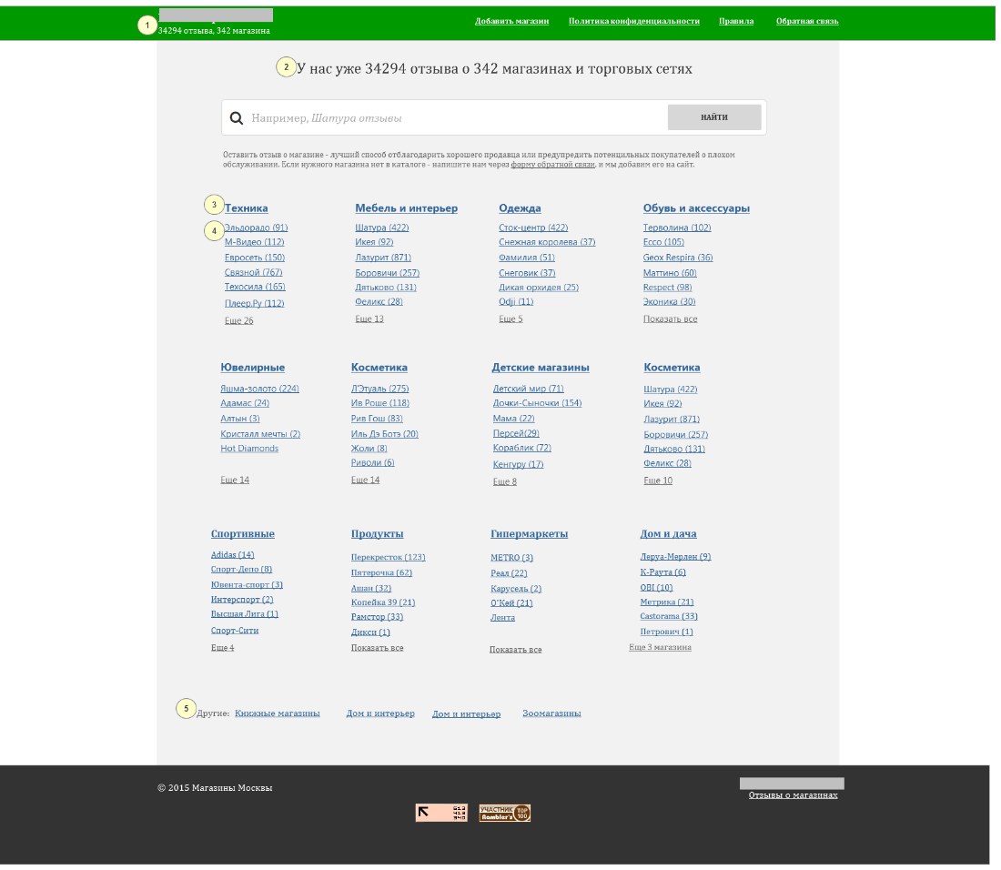Open the Гипермаркеты category heading
This screenshot has height=870, width=1001.
[529, 533]
